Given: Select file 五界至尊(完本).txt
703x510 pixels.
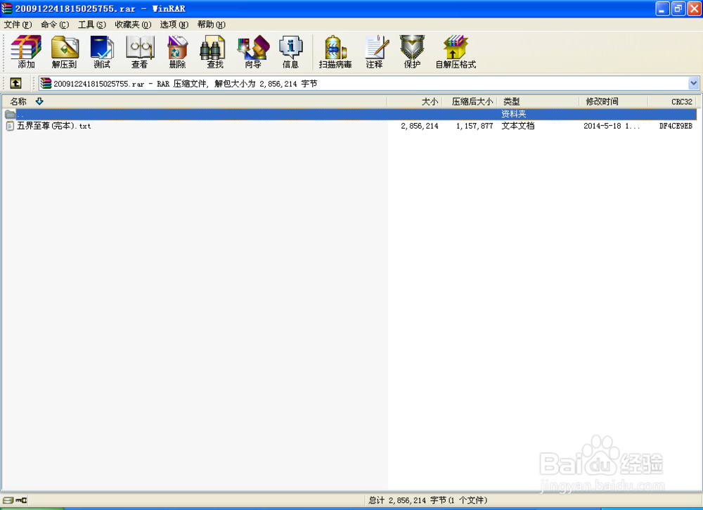Looking at the screenshot, I should click(54, 126).
